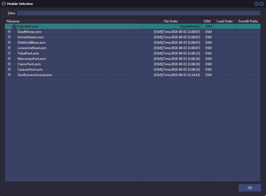266x196 pixels.
Task: Expand the HonestHearts.esm tree node
Action: (x=9, y=37)
